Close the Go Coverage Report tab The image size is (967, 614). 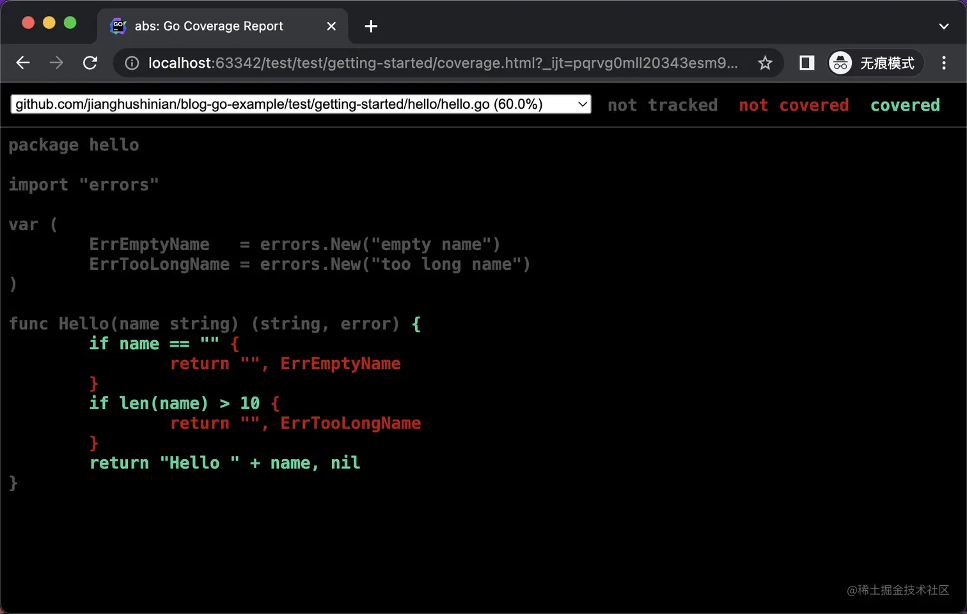click(x=331, y=26)
